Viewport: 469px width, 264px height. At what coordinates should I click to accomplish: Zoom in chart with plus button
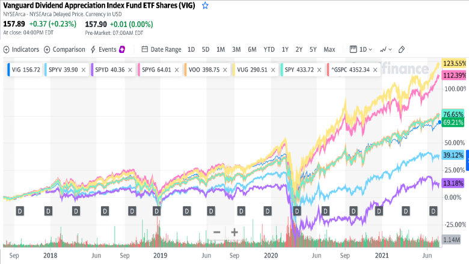234,232
